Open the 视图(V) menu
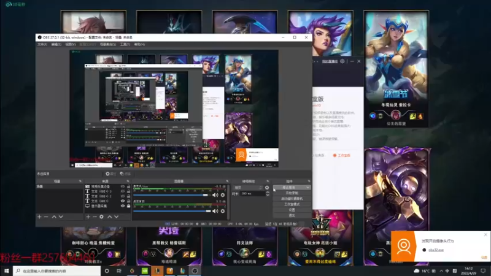 (x=71, y=44)
